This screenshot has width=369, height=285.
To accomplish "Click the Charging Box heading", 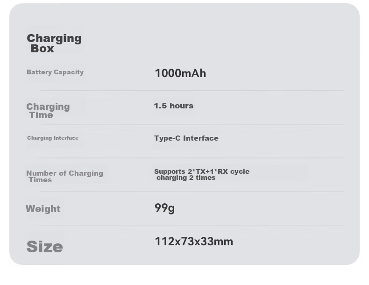I will (54, 43).
